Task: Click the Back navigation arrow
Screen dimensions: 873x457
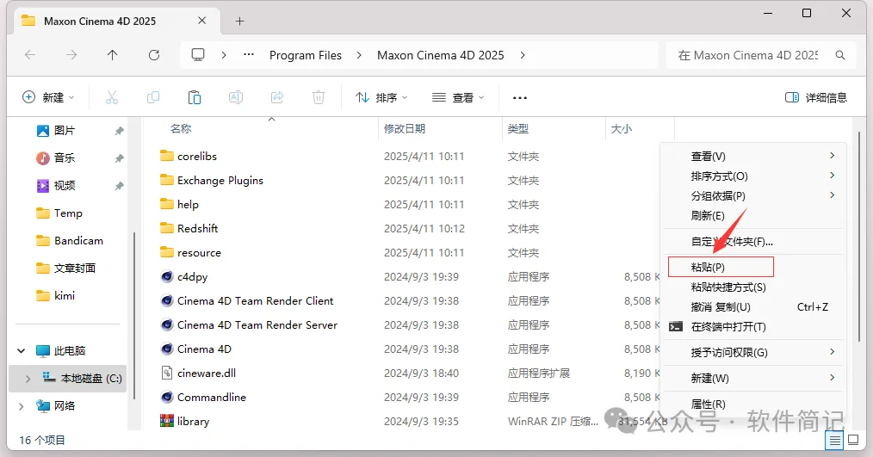Action: pyautogui.click(x=30, y=54)
